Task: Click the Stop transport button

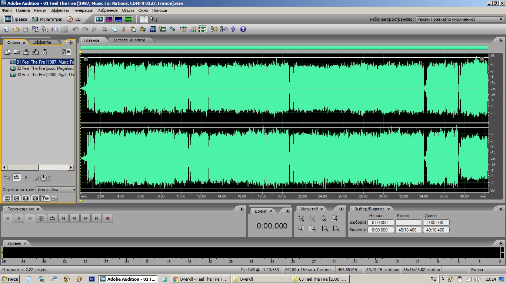Action: coord(8,219)
